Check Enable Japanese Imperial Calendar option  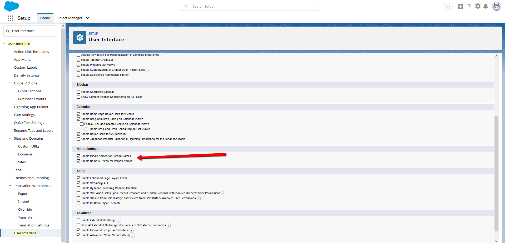pos(78,139)
